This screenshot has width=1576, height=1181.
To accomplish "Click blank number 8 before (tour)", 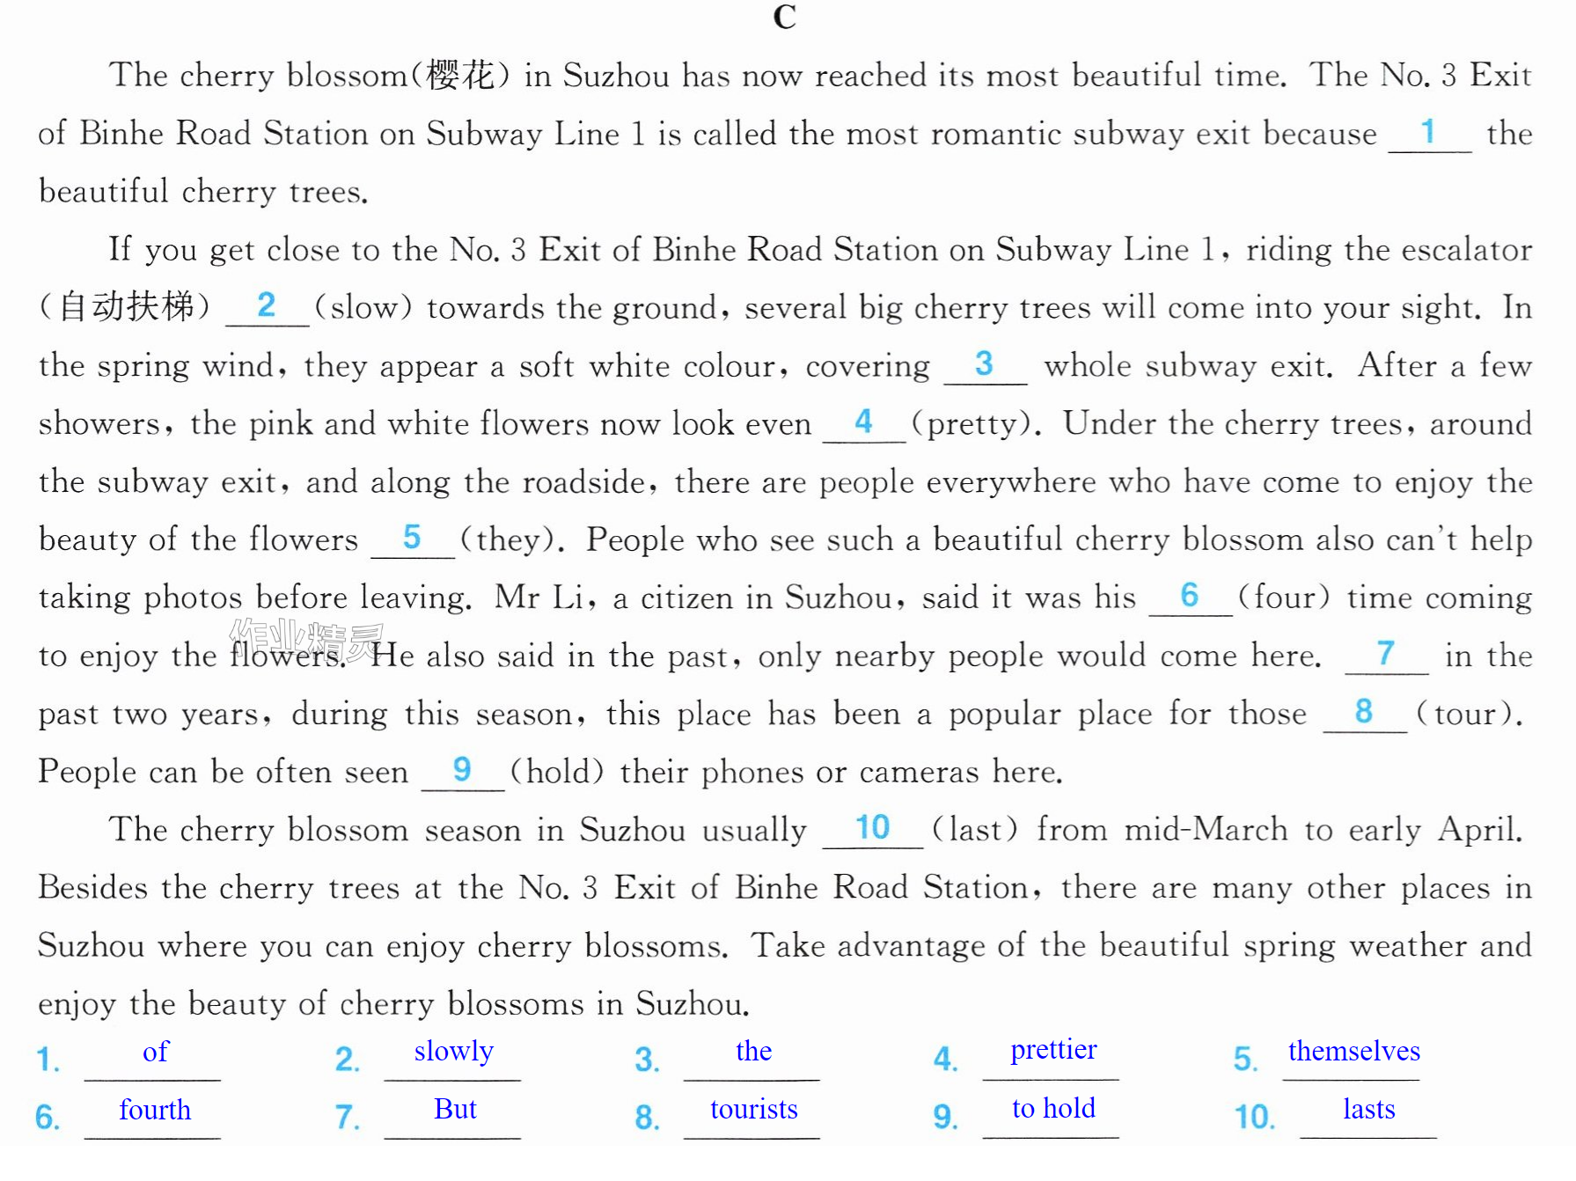I will 1365,713.
